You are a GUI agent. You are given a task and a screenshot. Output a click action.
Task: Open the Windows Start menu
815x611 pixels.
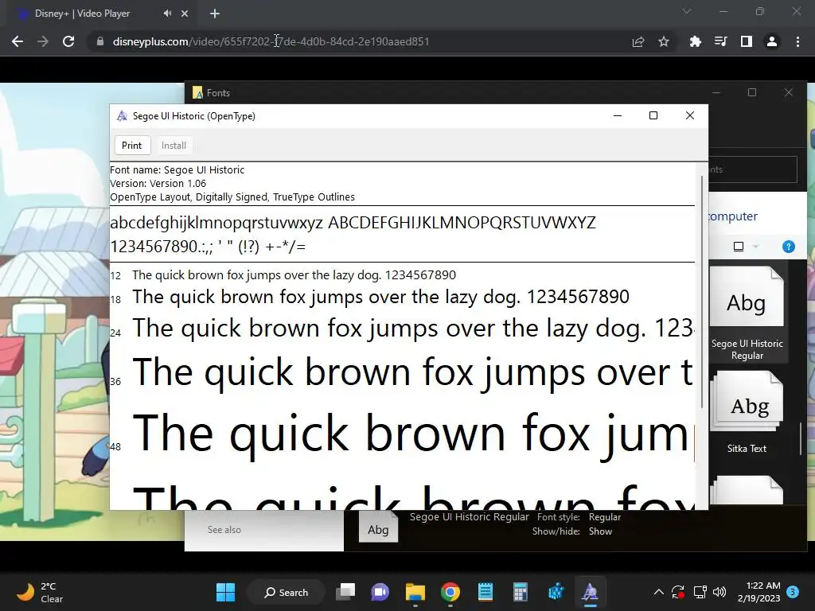pos(225,592)
